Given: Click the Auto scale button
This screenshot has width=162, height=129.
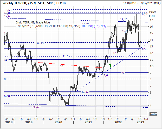Looking at the screenshot, I should click(153, 114).
